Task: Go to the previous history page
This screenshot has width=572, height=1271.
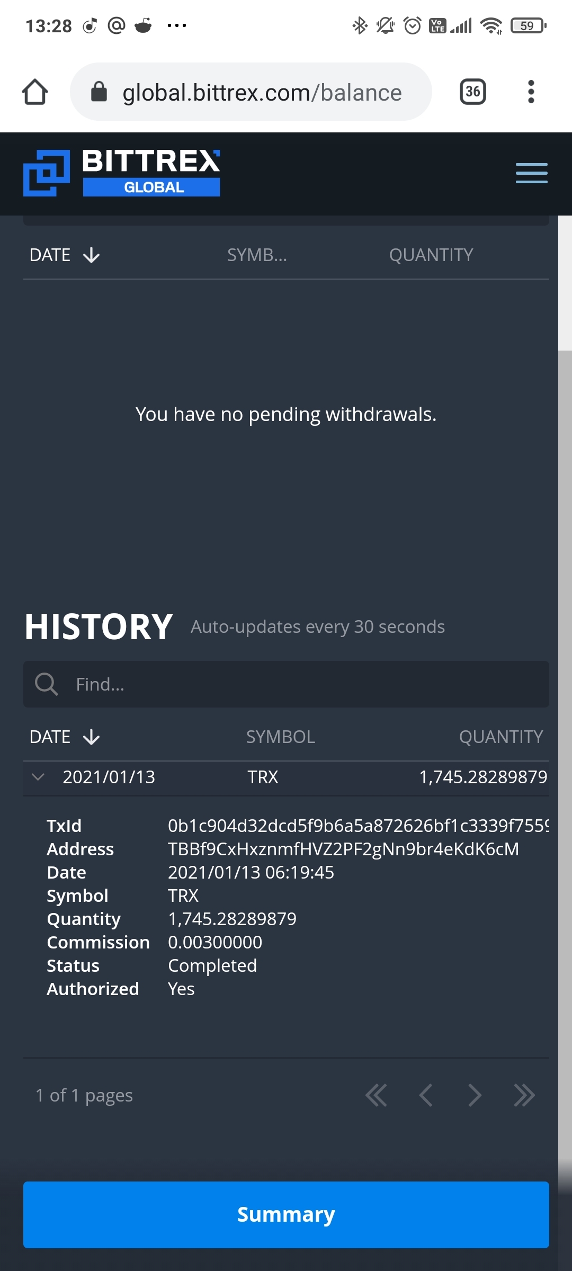Action: [x=425, y=1095]
